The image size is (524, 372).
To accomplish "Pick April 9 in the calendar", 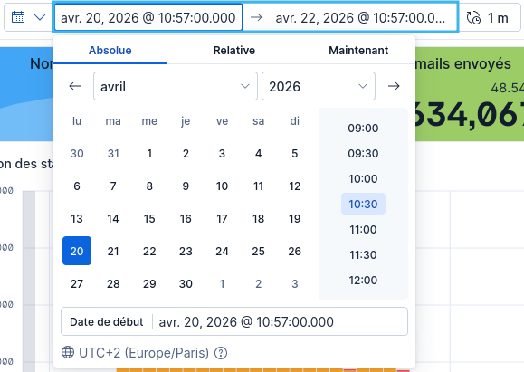I will tap(186, 186).
